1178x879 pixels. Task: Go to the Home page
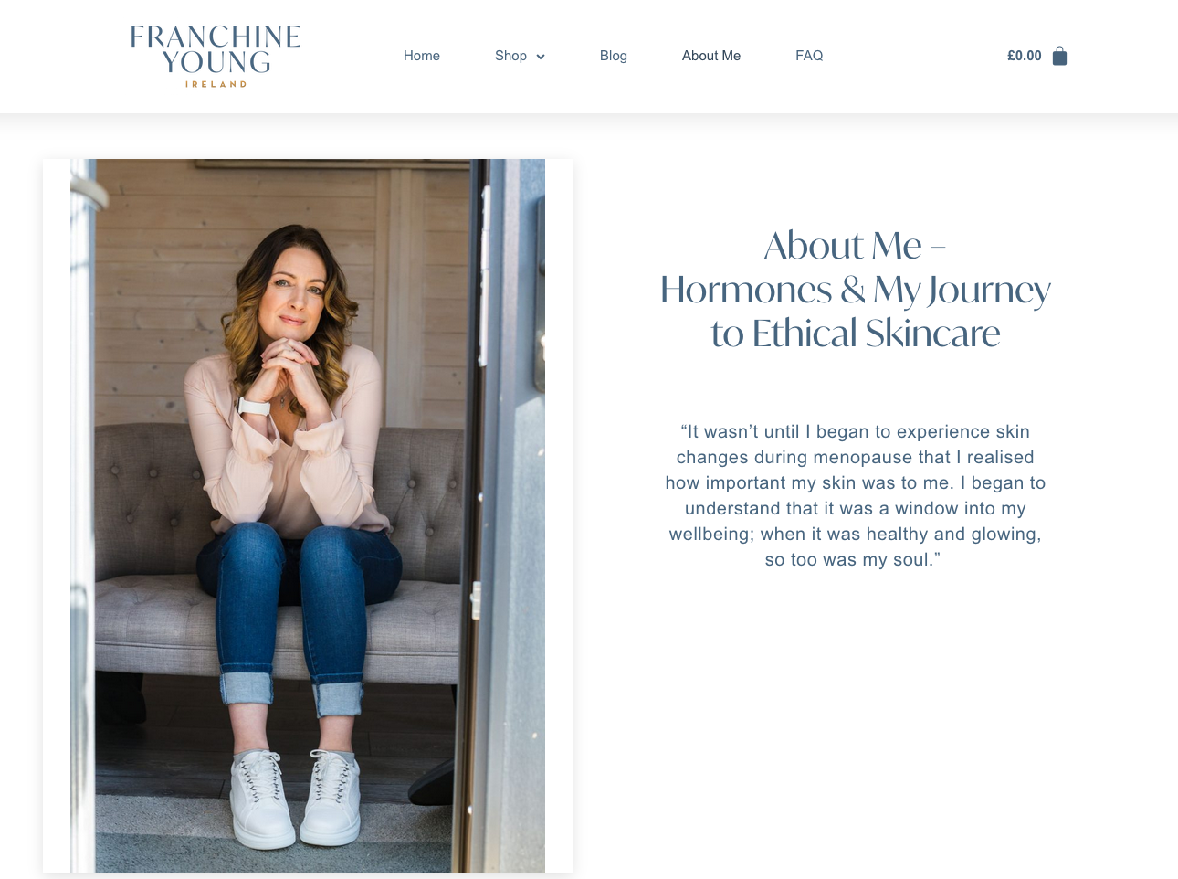(x=422, y=56)
